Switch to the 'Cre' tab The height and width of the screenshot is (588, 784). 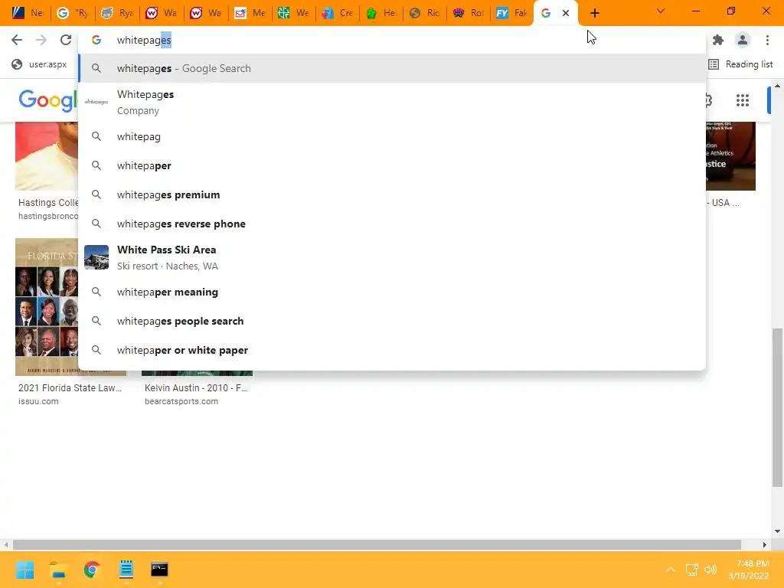tap(338, 13)
